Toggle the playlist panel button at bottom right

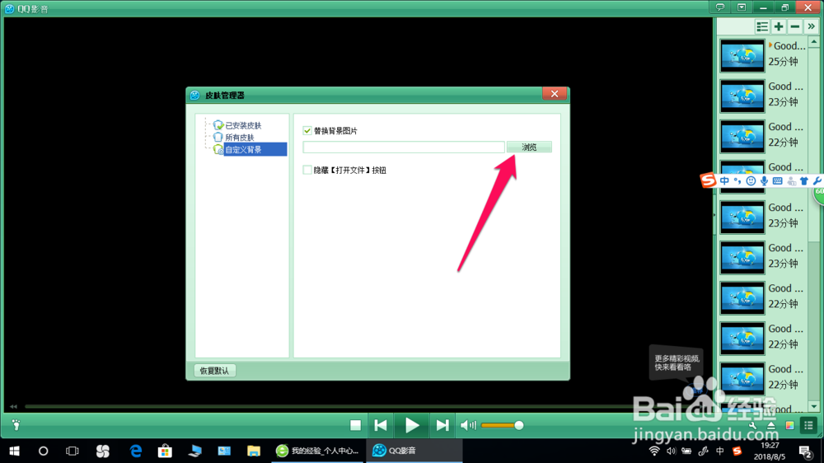click(x=809, y=425)
